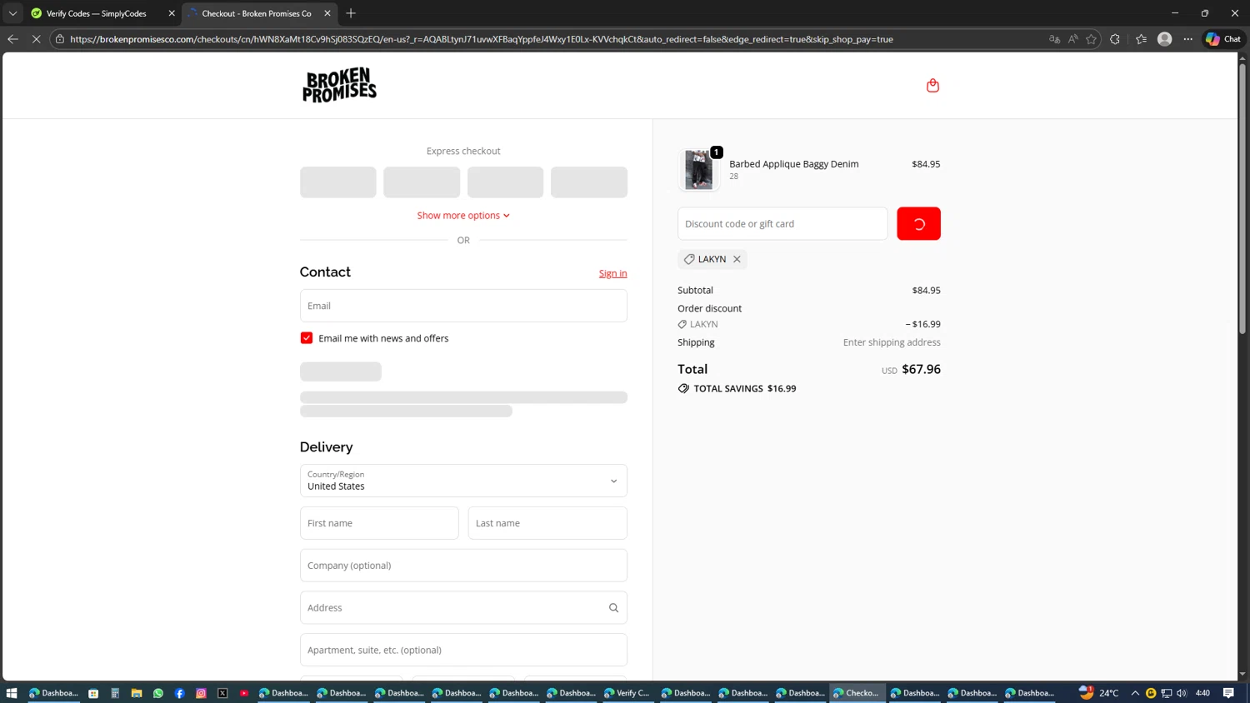Switch to the Verify Codes SimplyCodes tab

(x=96, y=13)
